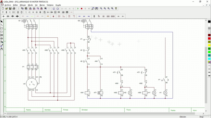Open the Modo menu
This screenshot has height=118, width=211.
[30, 5]
